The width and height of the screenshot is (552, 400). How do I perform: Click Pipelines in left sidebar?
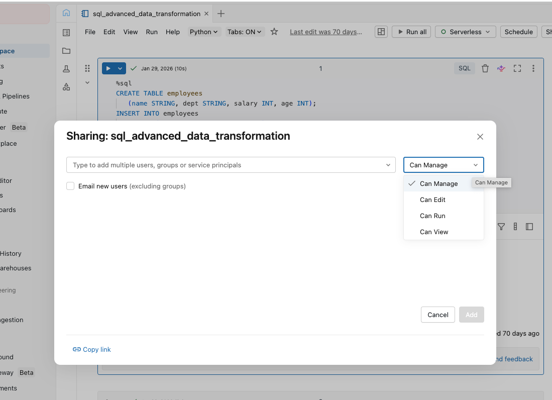point(16,96)
